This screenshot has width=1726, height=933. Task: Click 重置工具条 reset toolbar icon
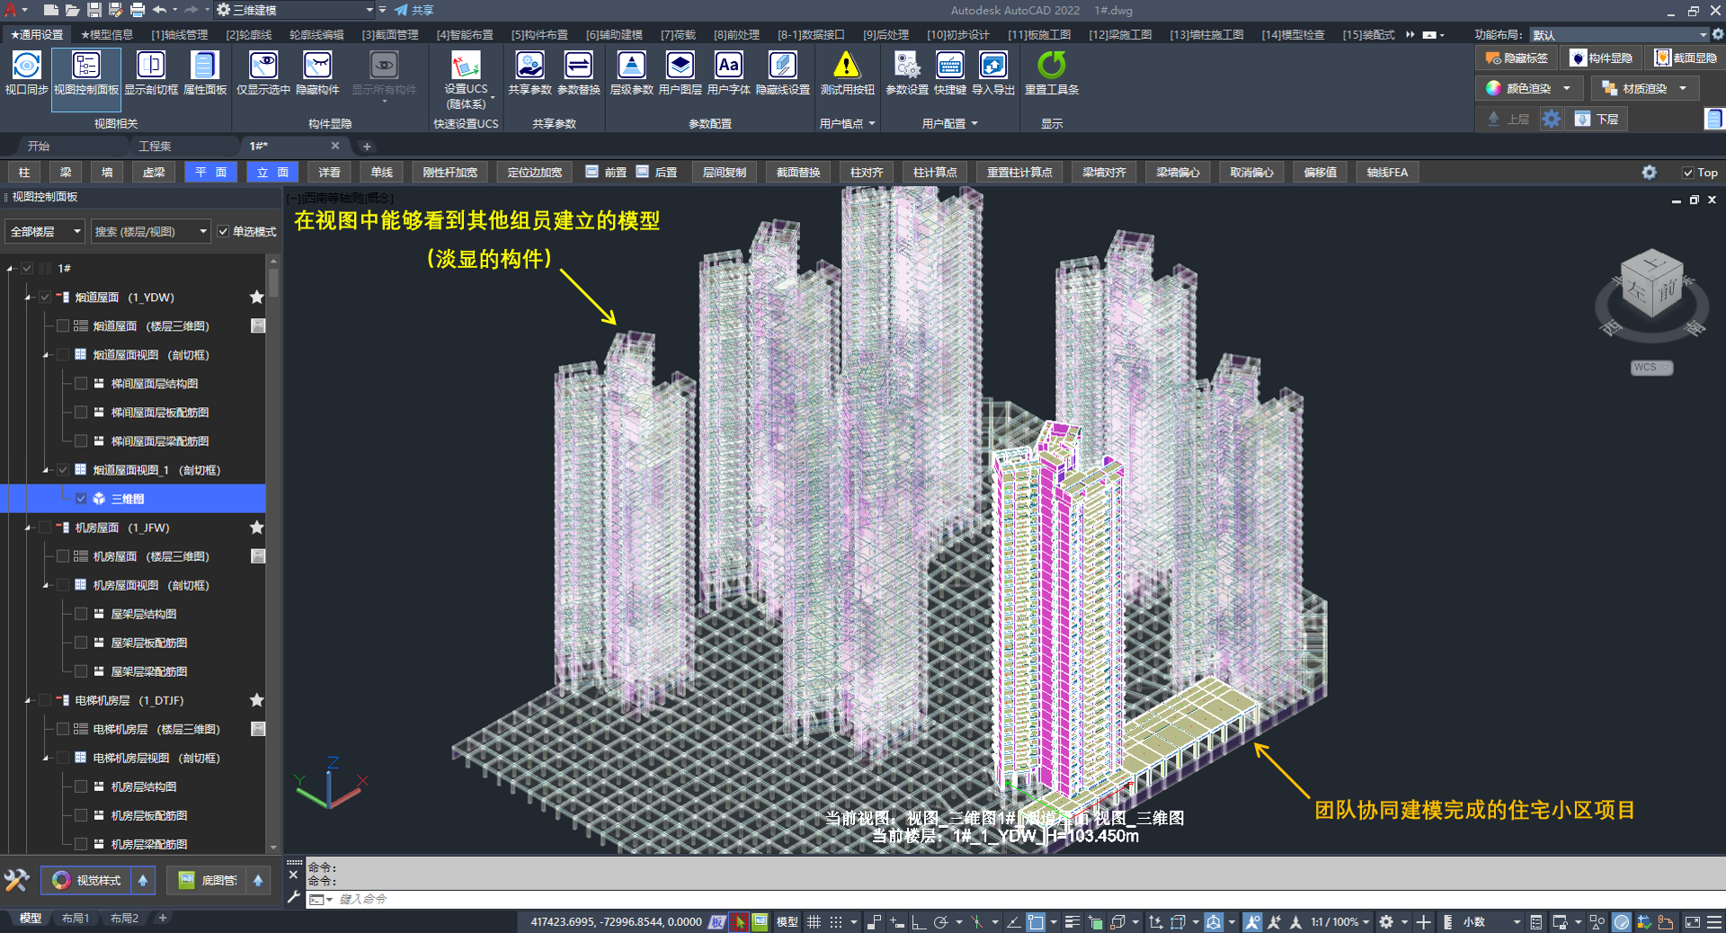pyautogui.click(x=1051, y=67)
